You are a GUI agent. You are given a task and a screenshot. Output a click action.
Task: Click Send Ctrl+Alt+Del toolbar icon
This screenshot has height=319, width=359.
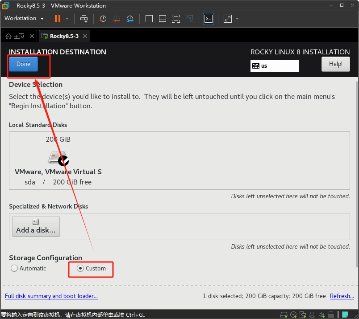coord(84,19)
